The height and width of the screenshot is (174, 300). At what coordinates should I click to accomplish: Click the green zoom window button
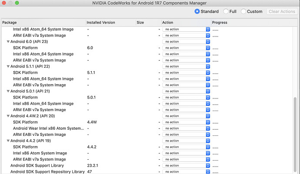[x=17, y=3]
